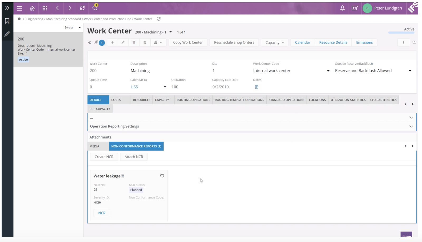
Task: Add a new work center with plus icon
Action: [112, 42]
